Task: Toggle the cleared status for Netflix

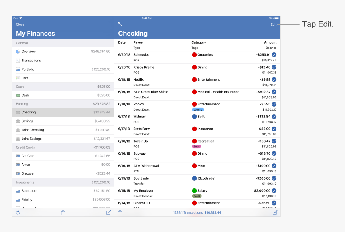Action: click(x=274, y=79)
